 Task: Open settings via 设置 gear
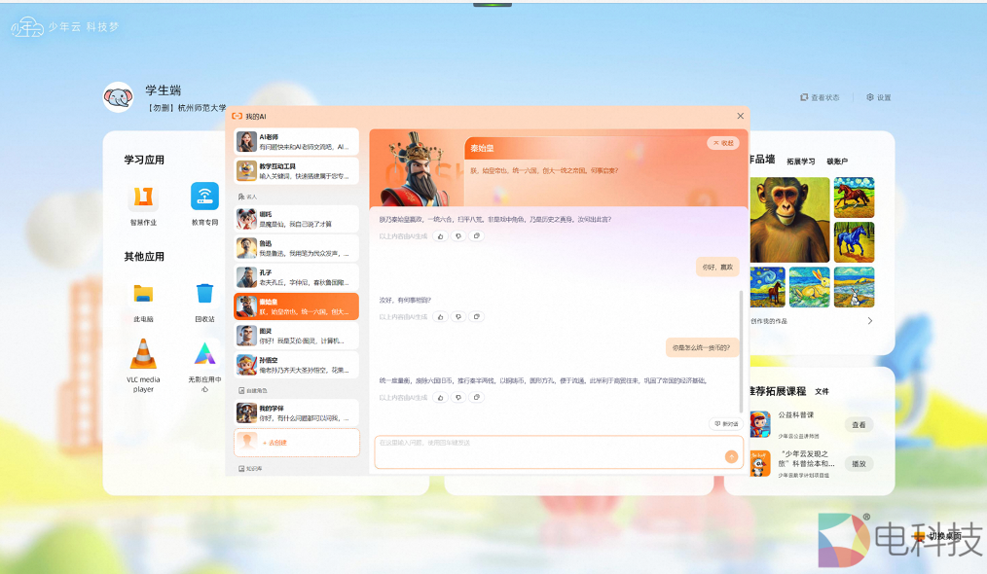[878, 97]
